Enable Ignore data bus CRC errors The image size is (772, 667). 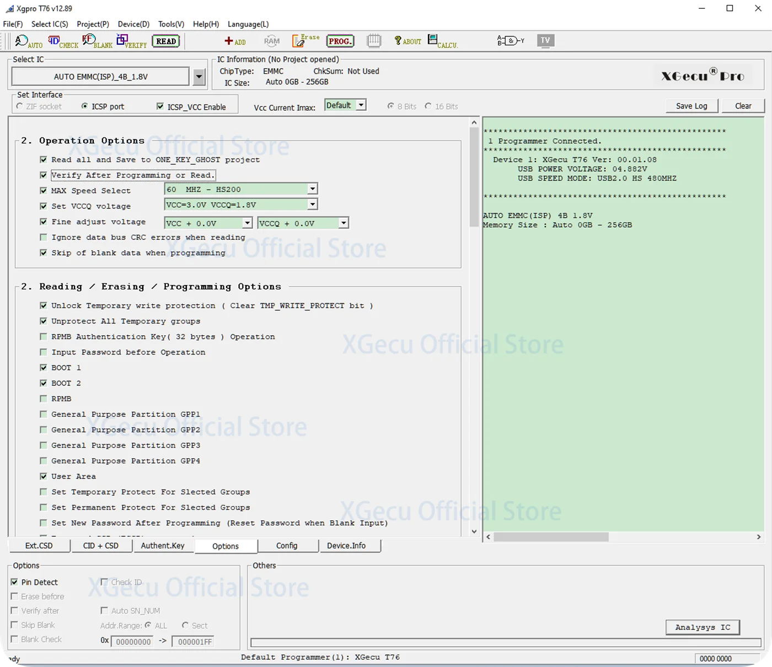44,238
